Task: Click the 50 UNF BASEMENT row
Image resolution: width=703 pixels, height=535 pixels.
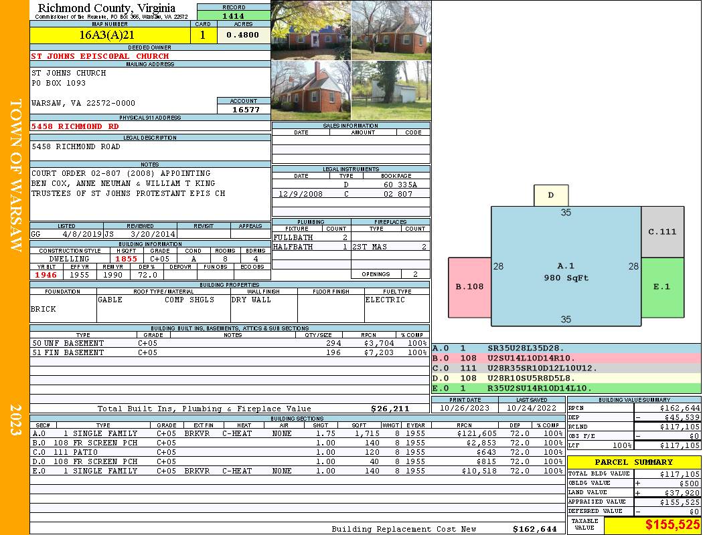Action: (230, 343)
